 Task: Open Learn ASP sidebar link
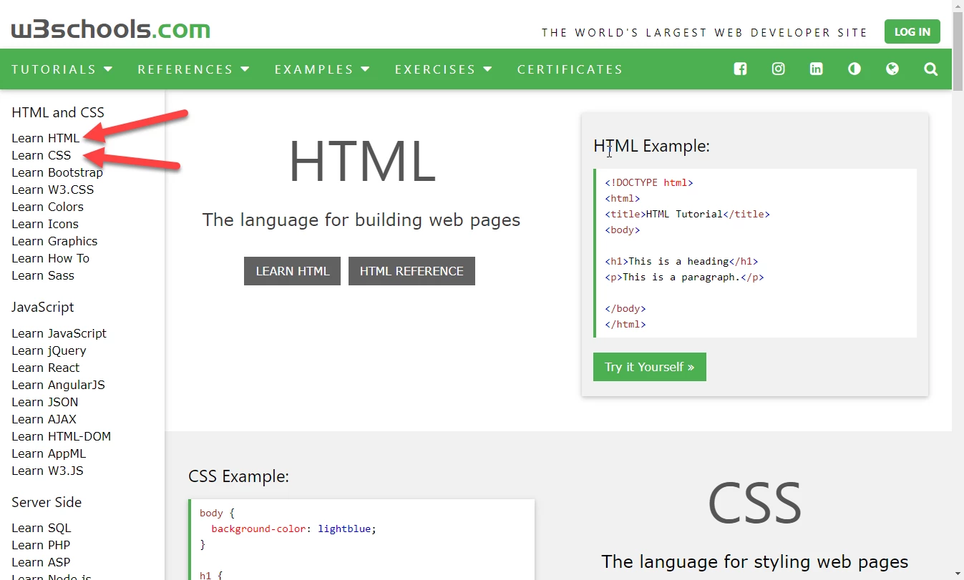pyautogui.click(x=41, y=562)
